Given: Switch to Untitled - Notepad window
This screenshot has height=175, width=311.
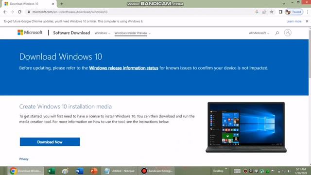Looking at the screenshot, I should tap(120, 171).
